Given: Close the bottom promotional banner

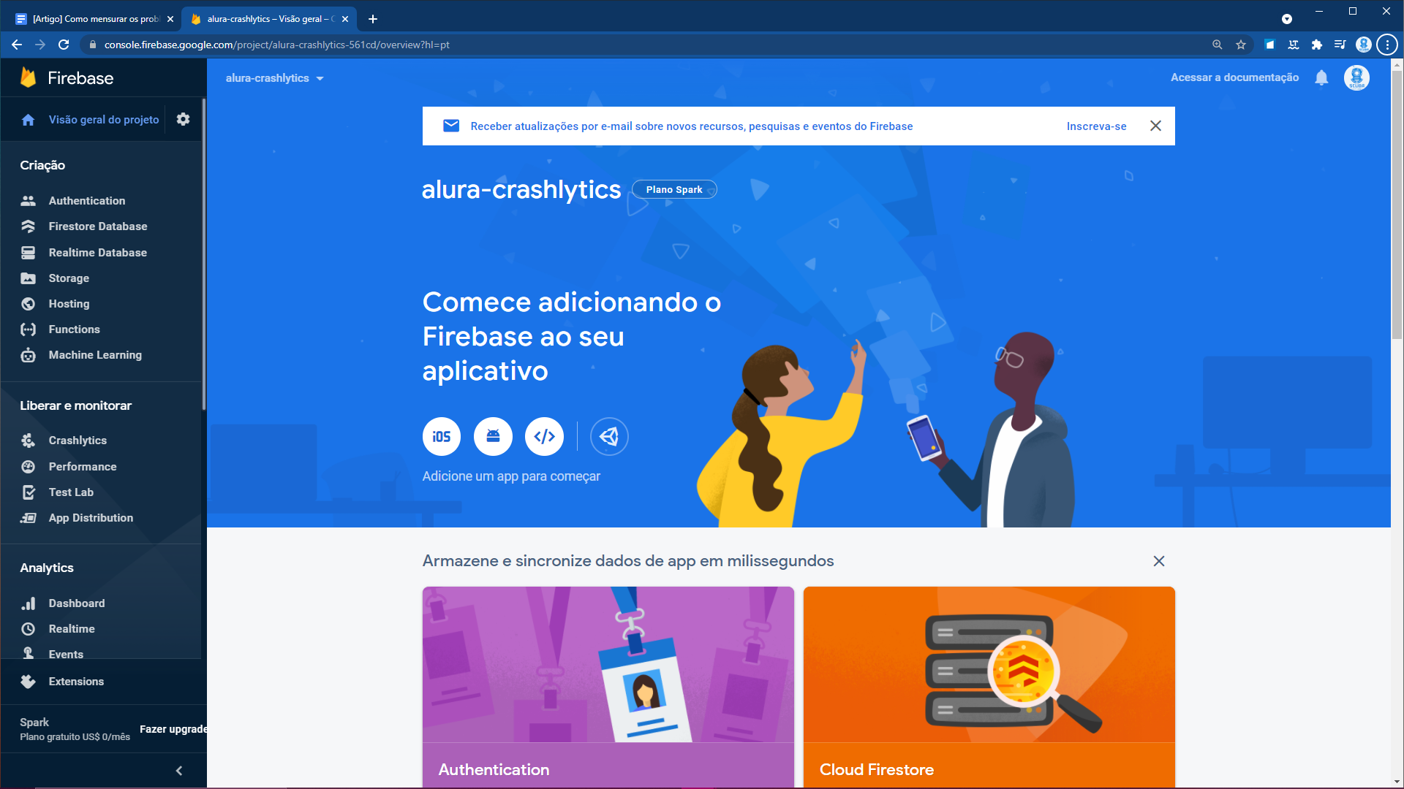Looking at the screenshot, I should click(1159, 560).
